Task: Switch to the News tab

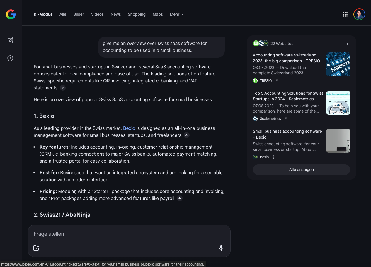Action: point(116,14)
